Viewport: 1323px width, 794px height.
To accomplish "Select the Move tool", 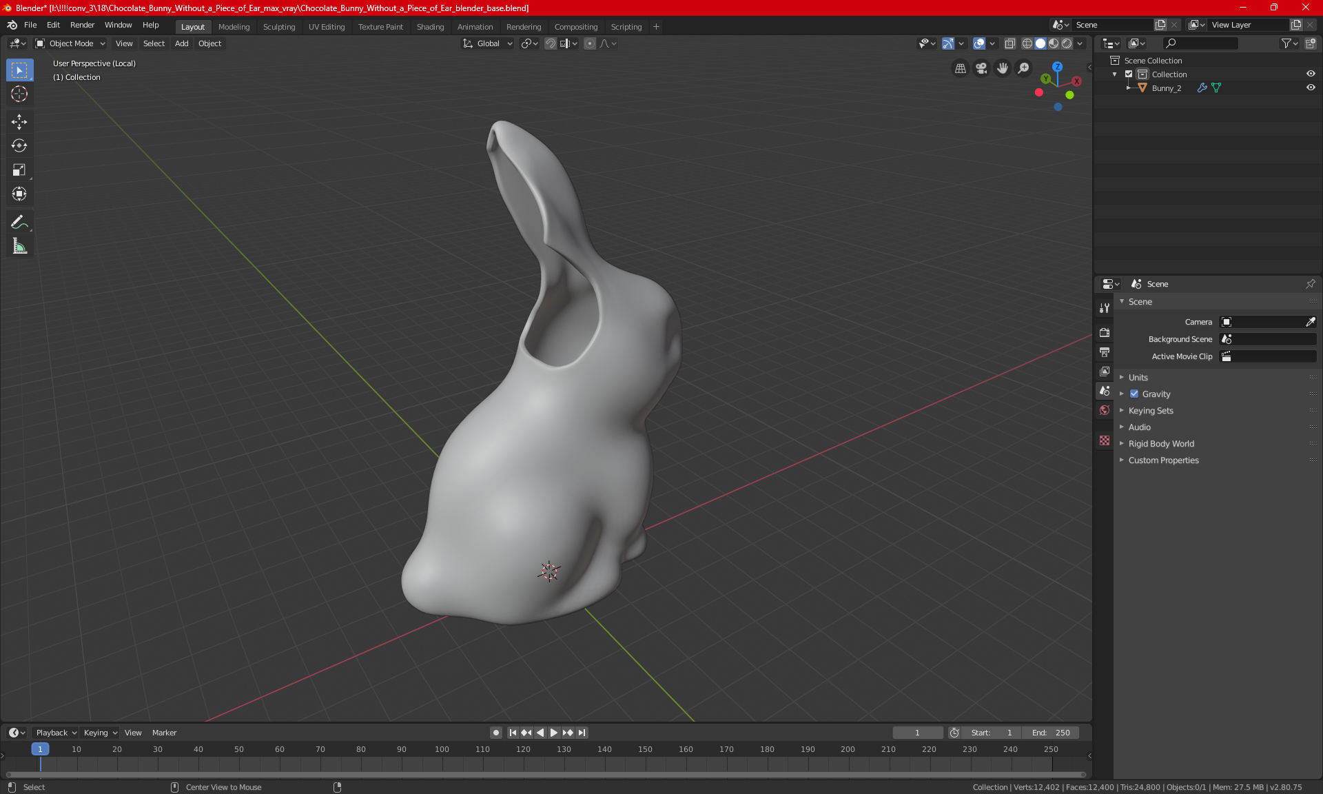I will tap(19, 122).
